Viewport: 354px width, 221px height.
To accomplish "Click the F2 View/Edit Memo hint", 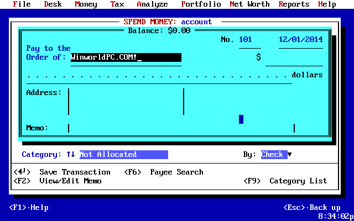I will coord(58,181).
